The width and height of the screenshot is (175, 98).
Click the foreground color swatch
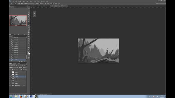coord(28,53)
